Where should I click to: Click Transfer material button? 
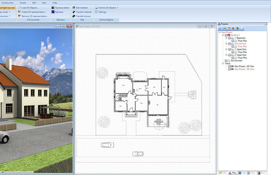[84, 12]
